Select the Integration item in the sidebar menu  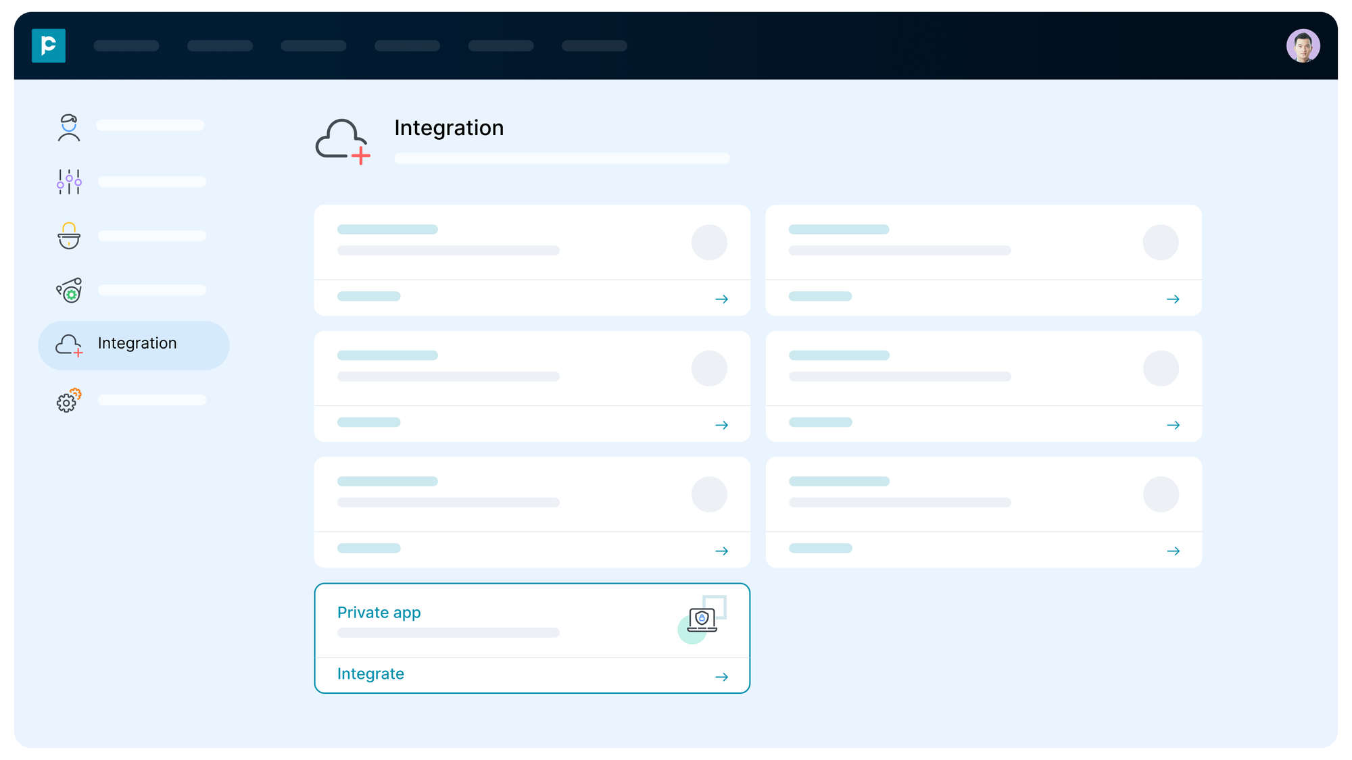pyautogui.click(x=137, y=343)
